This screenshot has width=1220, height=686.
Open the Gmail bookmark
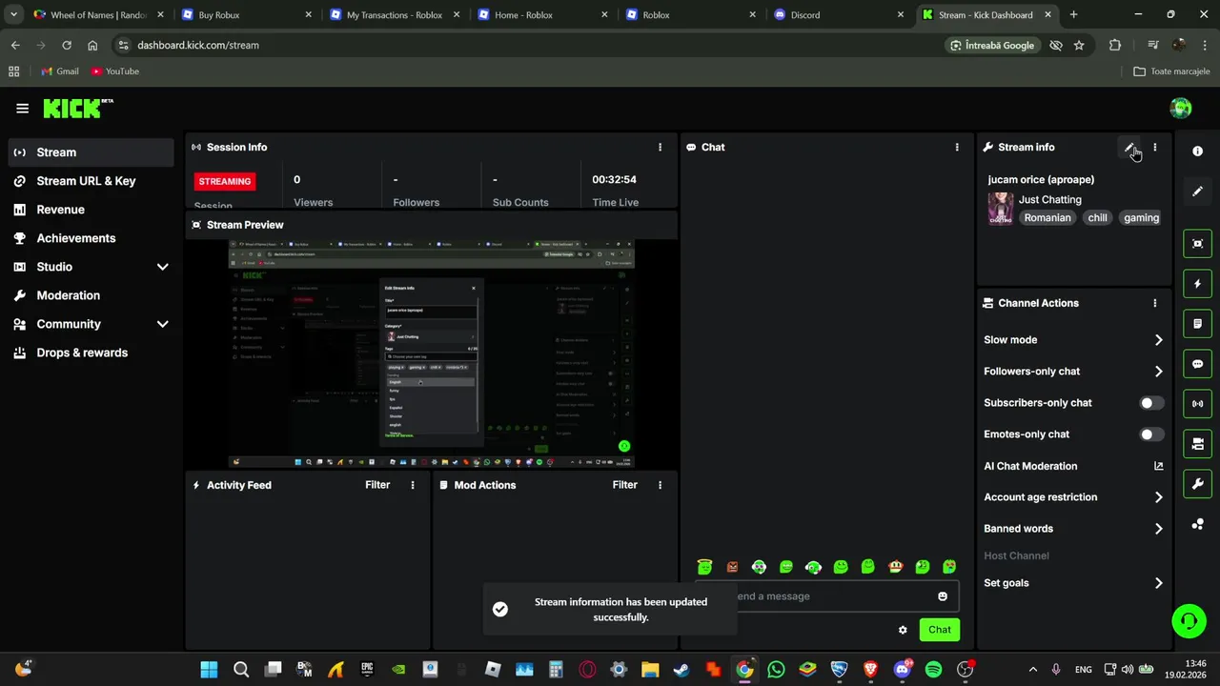pos(60,71)
